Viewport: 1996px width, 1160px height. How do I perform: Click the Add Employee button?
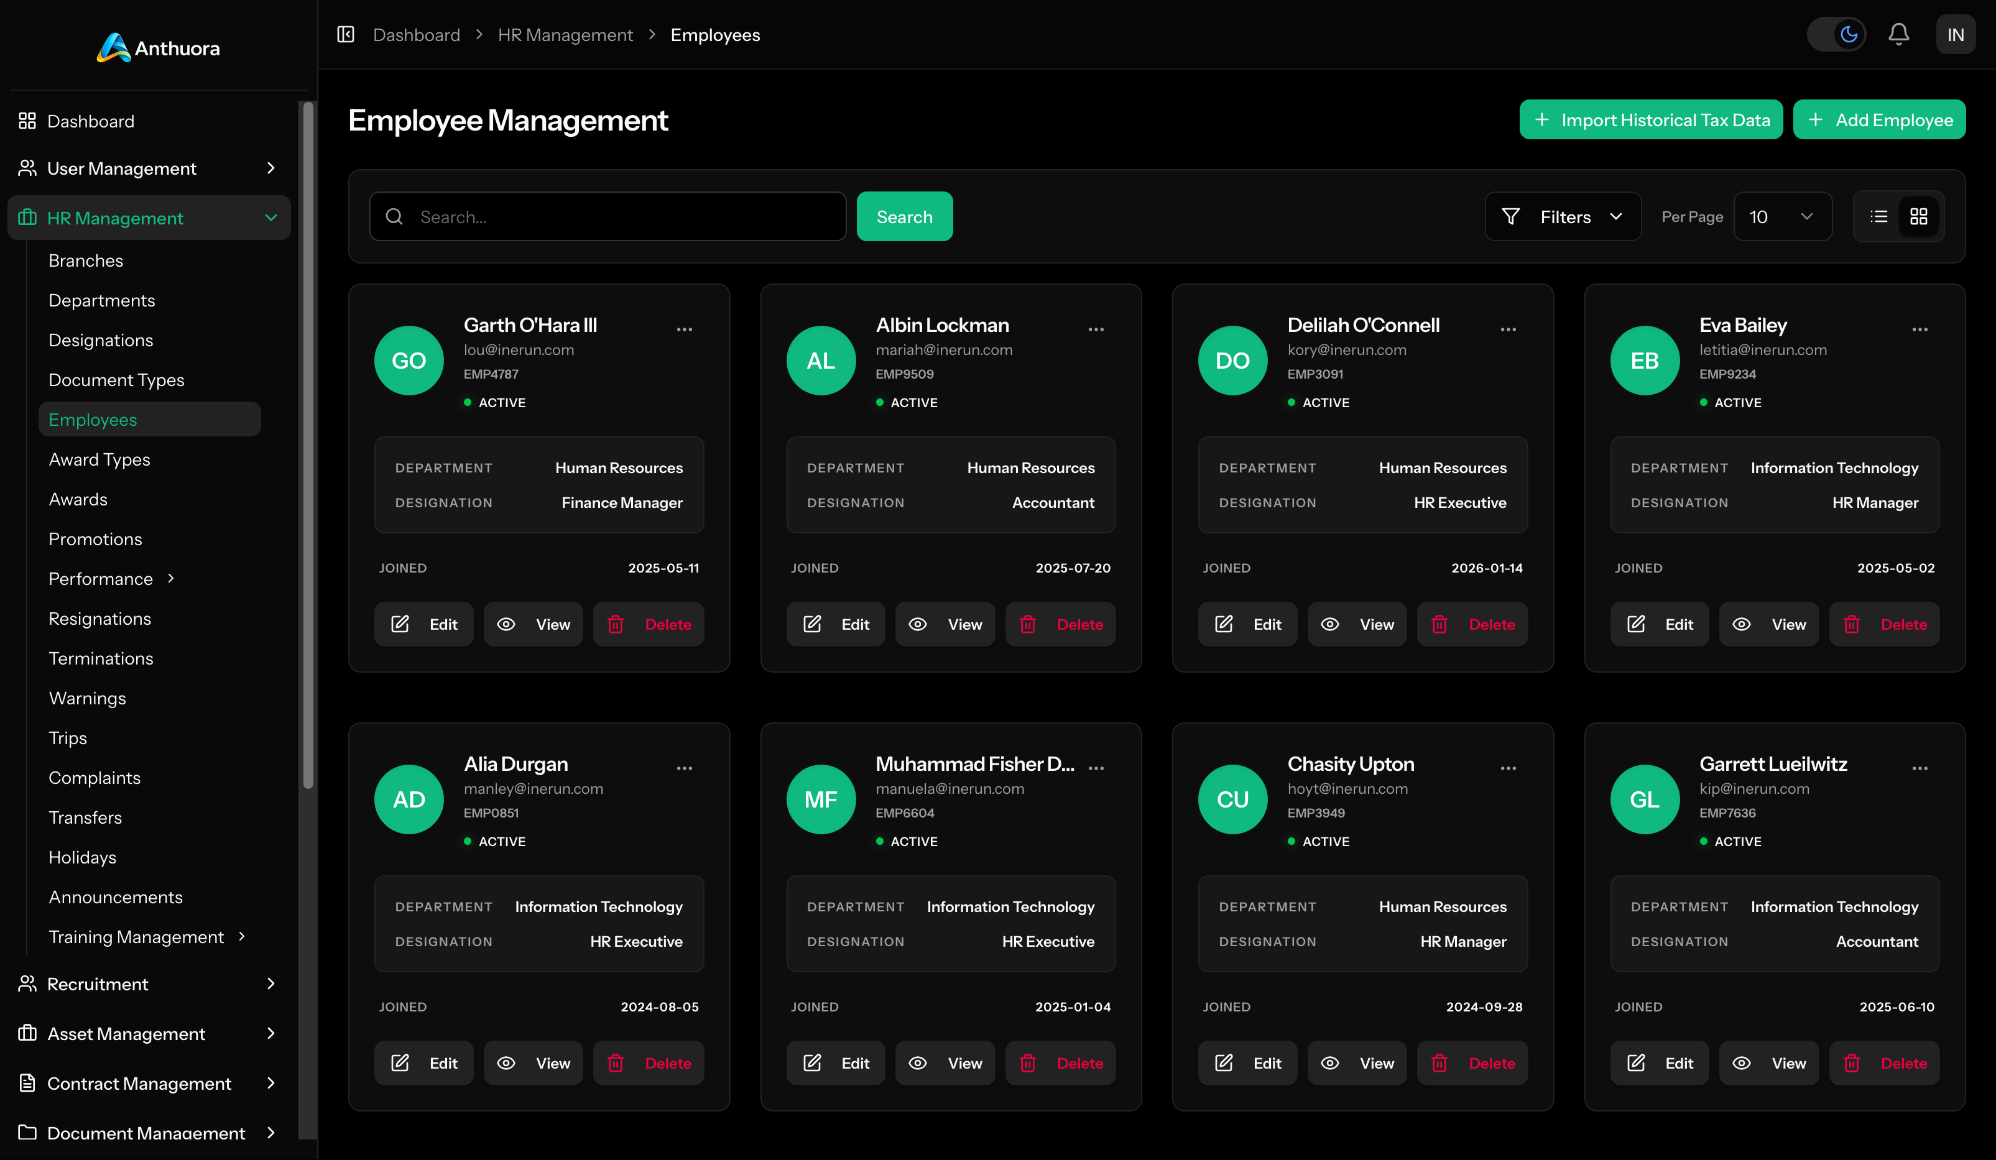click(1878, 119)
